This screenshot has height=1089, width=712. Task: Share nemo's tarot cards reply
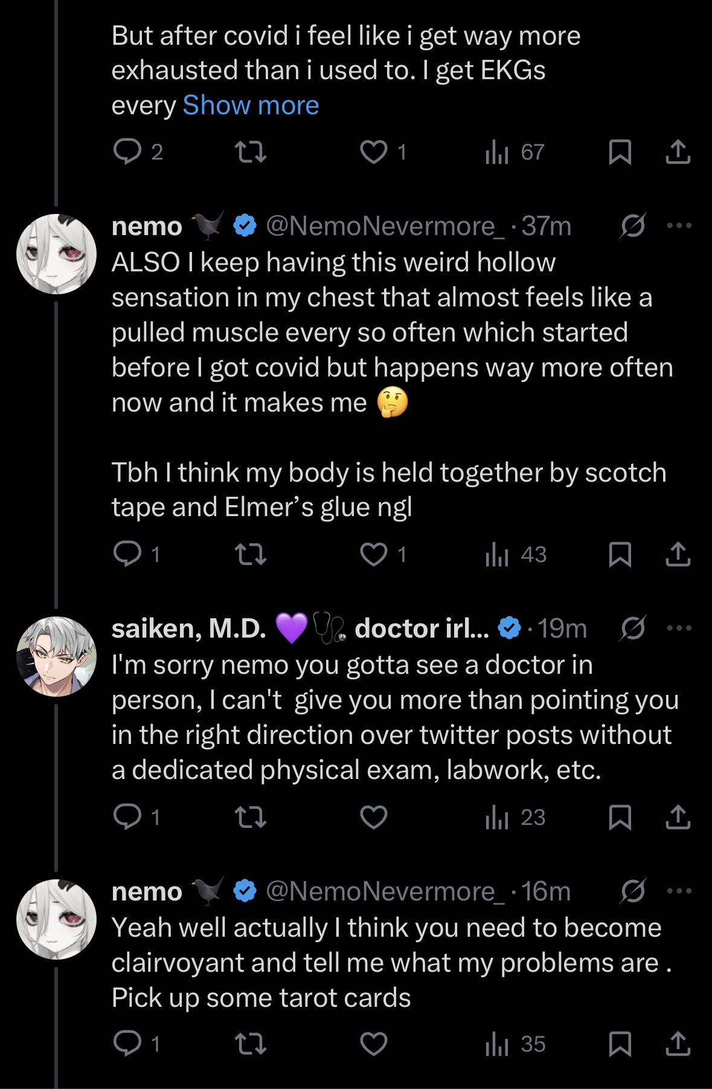click(678, 1044)
